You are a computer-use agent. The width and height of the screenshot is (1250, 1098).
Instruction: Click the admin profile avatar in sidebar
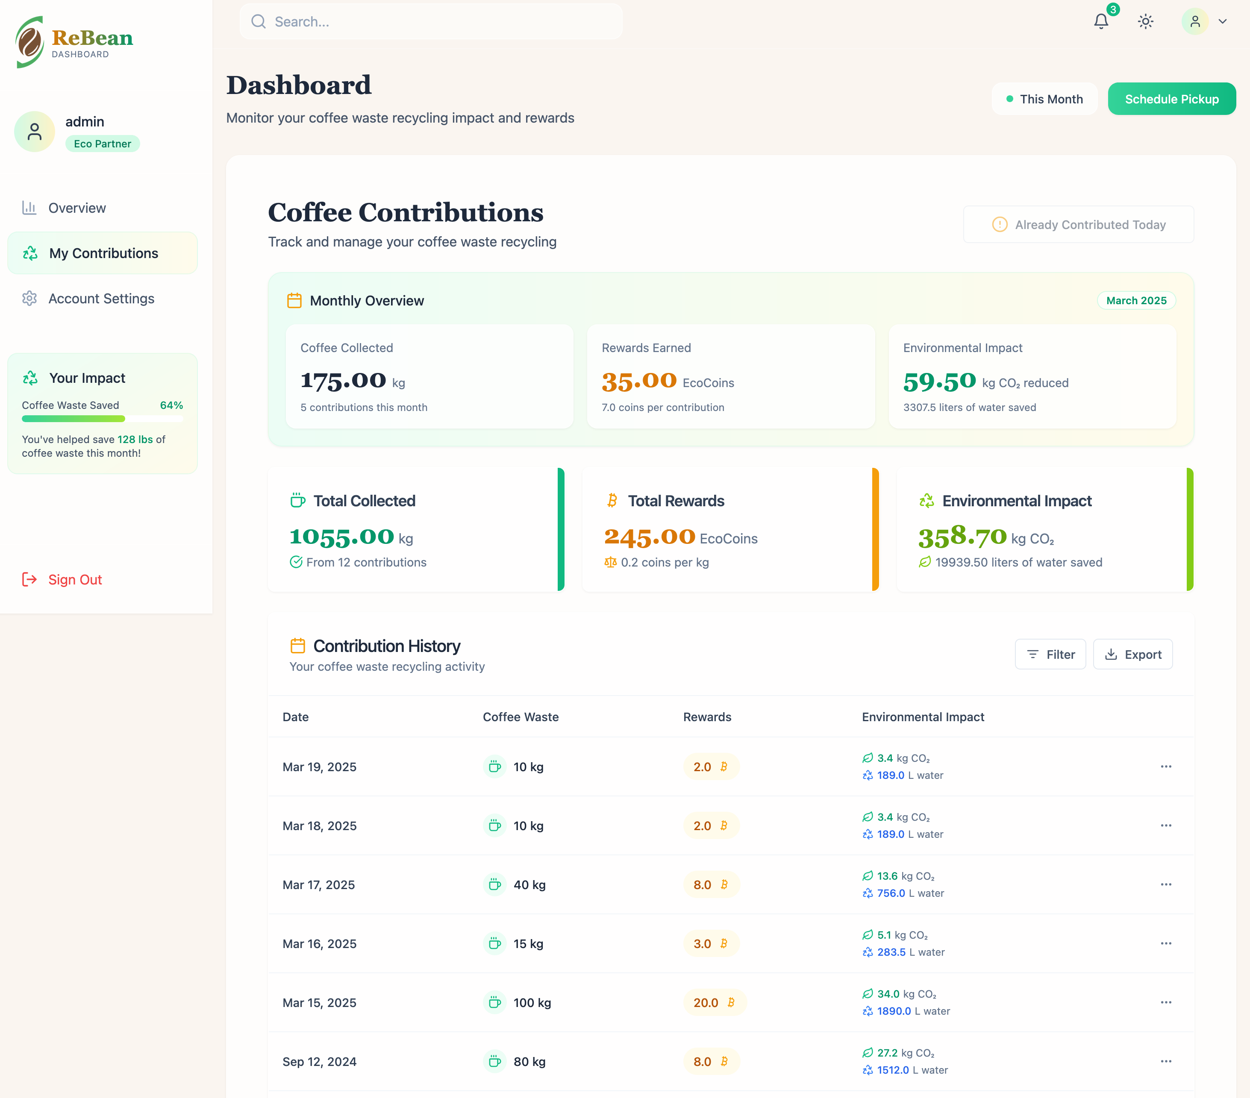pos(35,132)
